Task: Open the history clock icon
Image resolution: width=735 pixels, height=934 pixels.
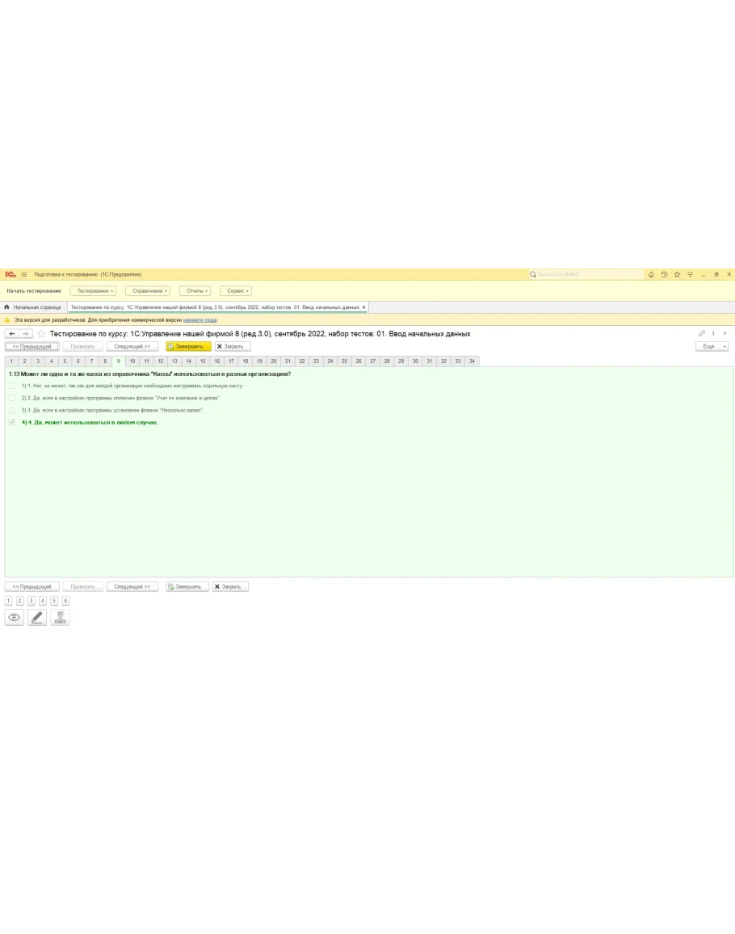Action: [x=664, y=274]
